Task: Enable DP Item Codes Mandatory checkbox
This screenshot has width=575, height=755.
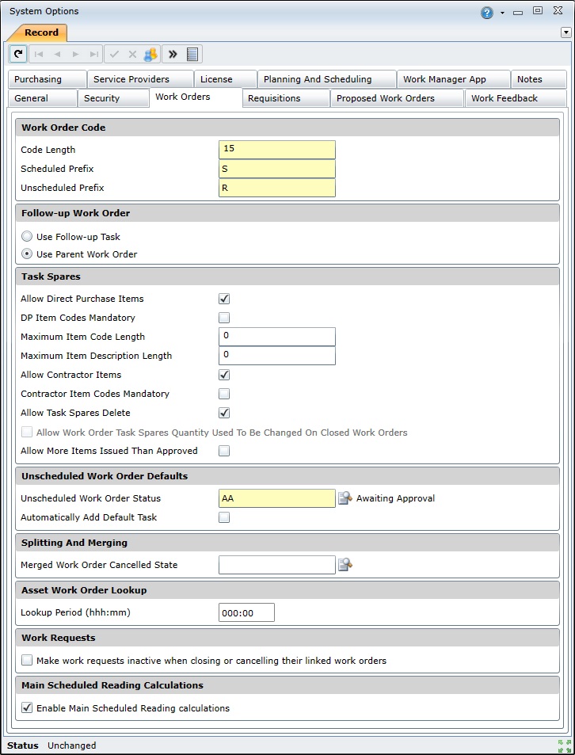Action: pyautogui.click(x=224, y=318)
